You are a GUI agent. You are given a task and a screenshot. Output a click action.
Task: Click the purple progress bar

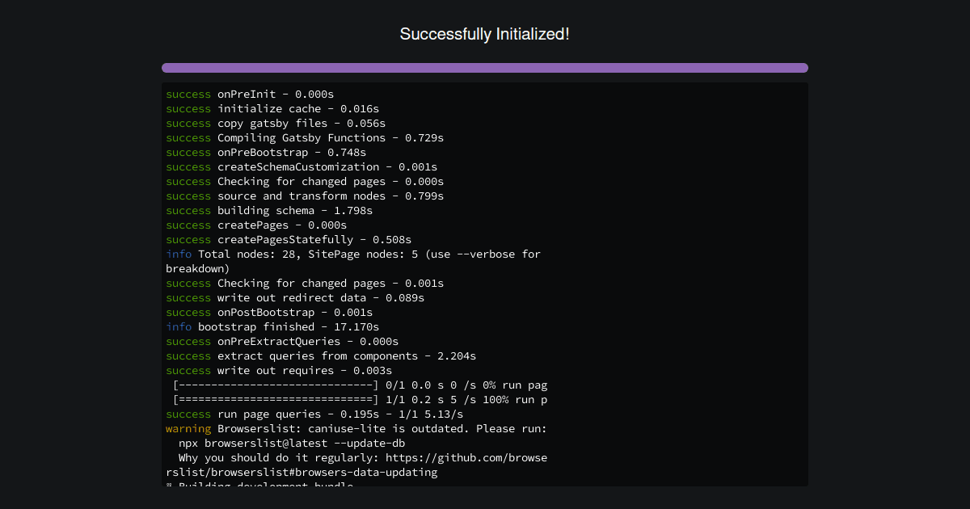click(x=485, y=68)
